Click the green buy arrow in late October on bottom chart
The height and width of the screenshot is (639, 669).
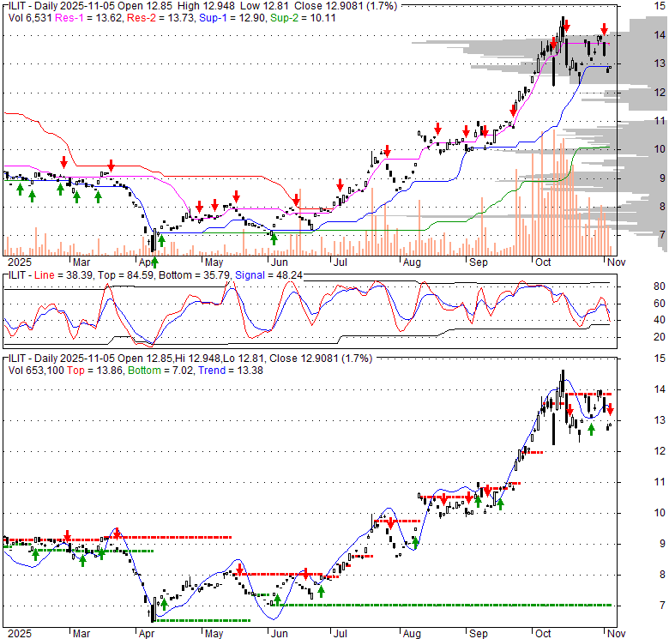click(591, 429)
